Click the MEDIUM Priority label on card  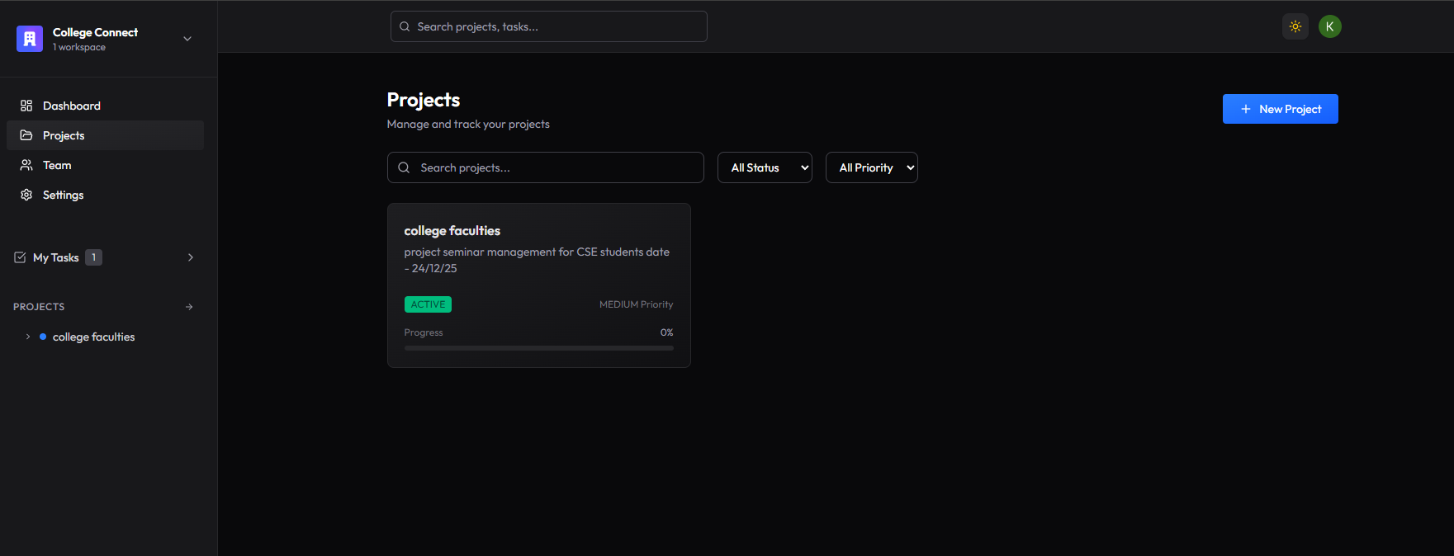click(x=636, y=304)
